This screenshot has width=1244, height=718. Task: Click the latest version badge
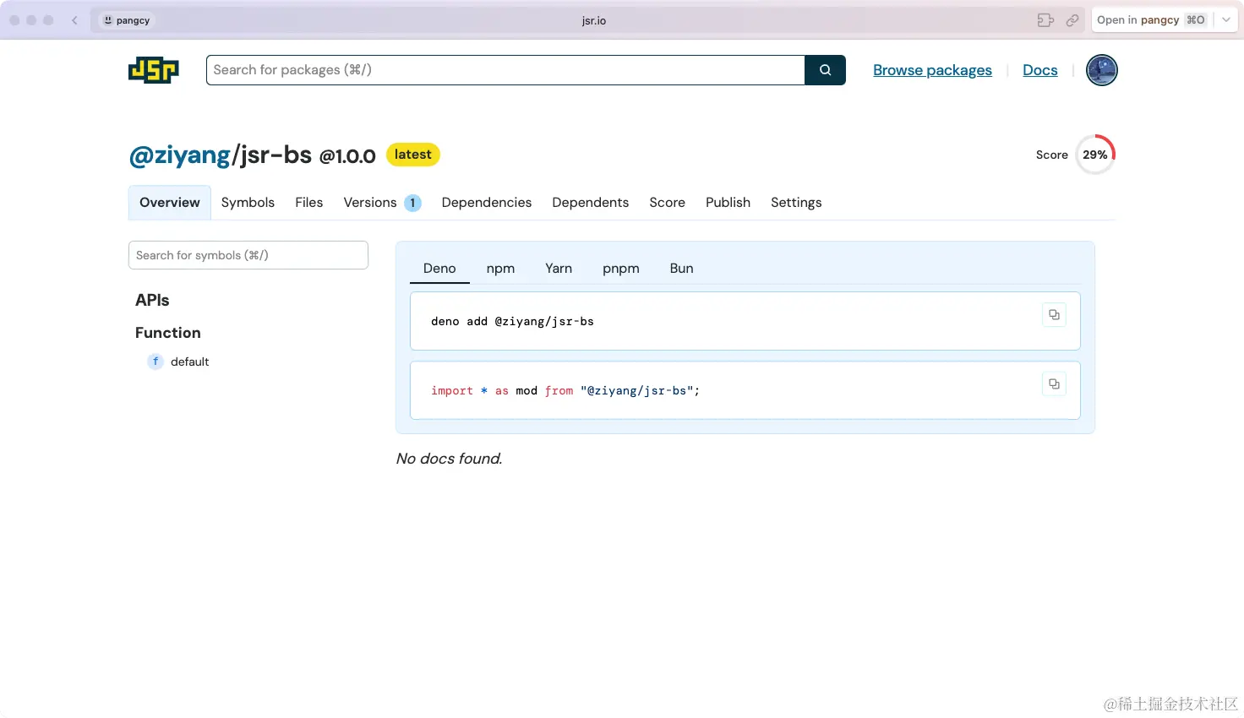pos(413,155)
